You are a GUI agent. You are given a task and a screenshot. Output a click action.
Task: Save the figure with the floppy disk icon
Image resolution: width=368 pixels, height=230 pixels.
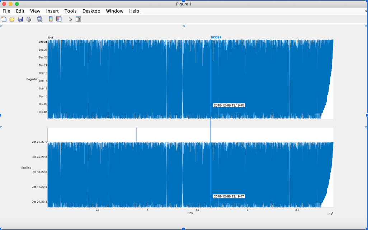pyautogui.click(x=20, y=19)
